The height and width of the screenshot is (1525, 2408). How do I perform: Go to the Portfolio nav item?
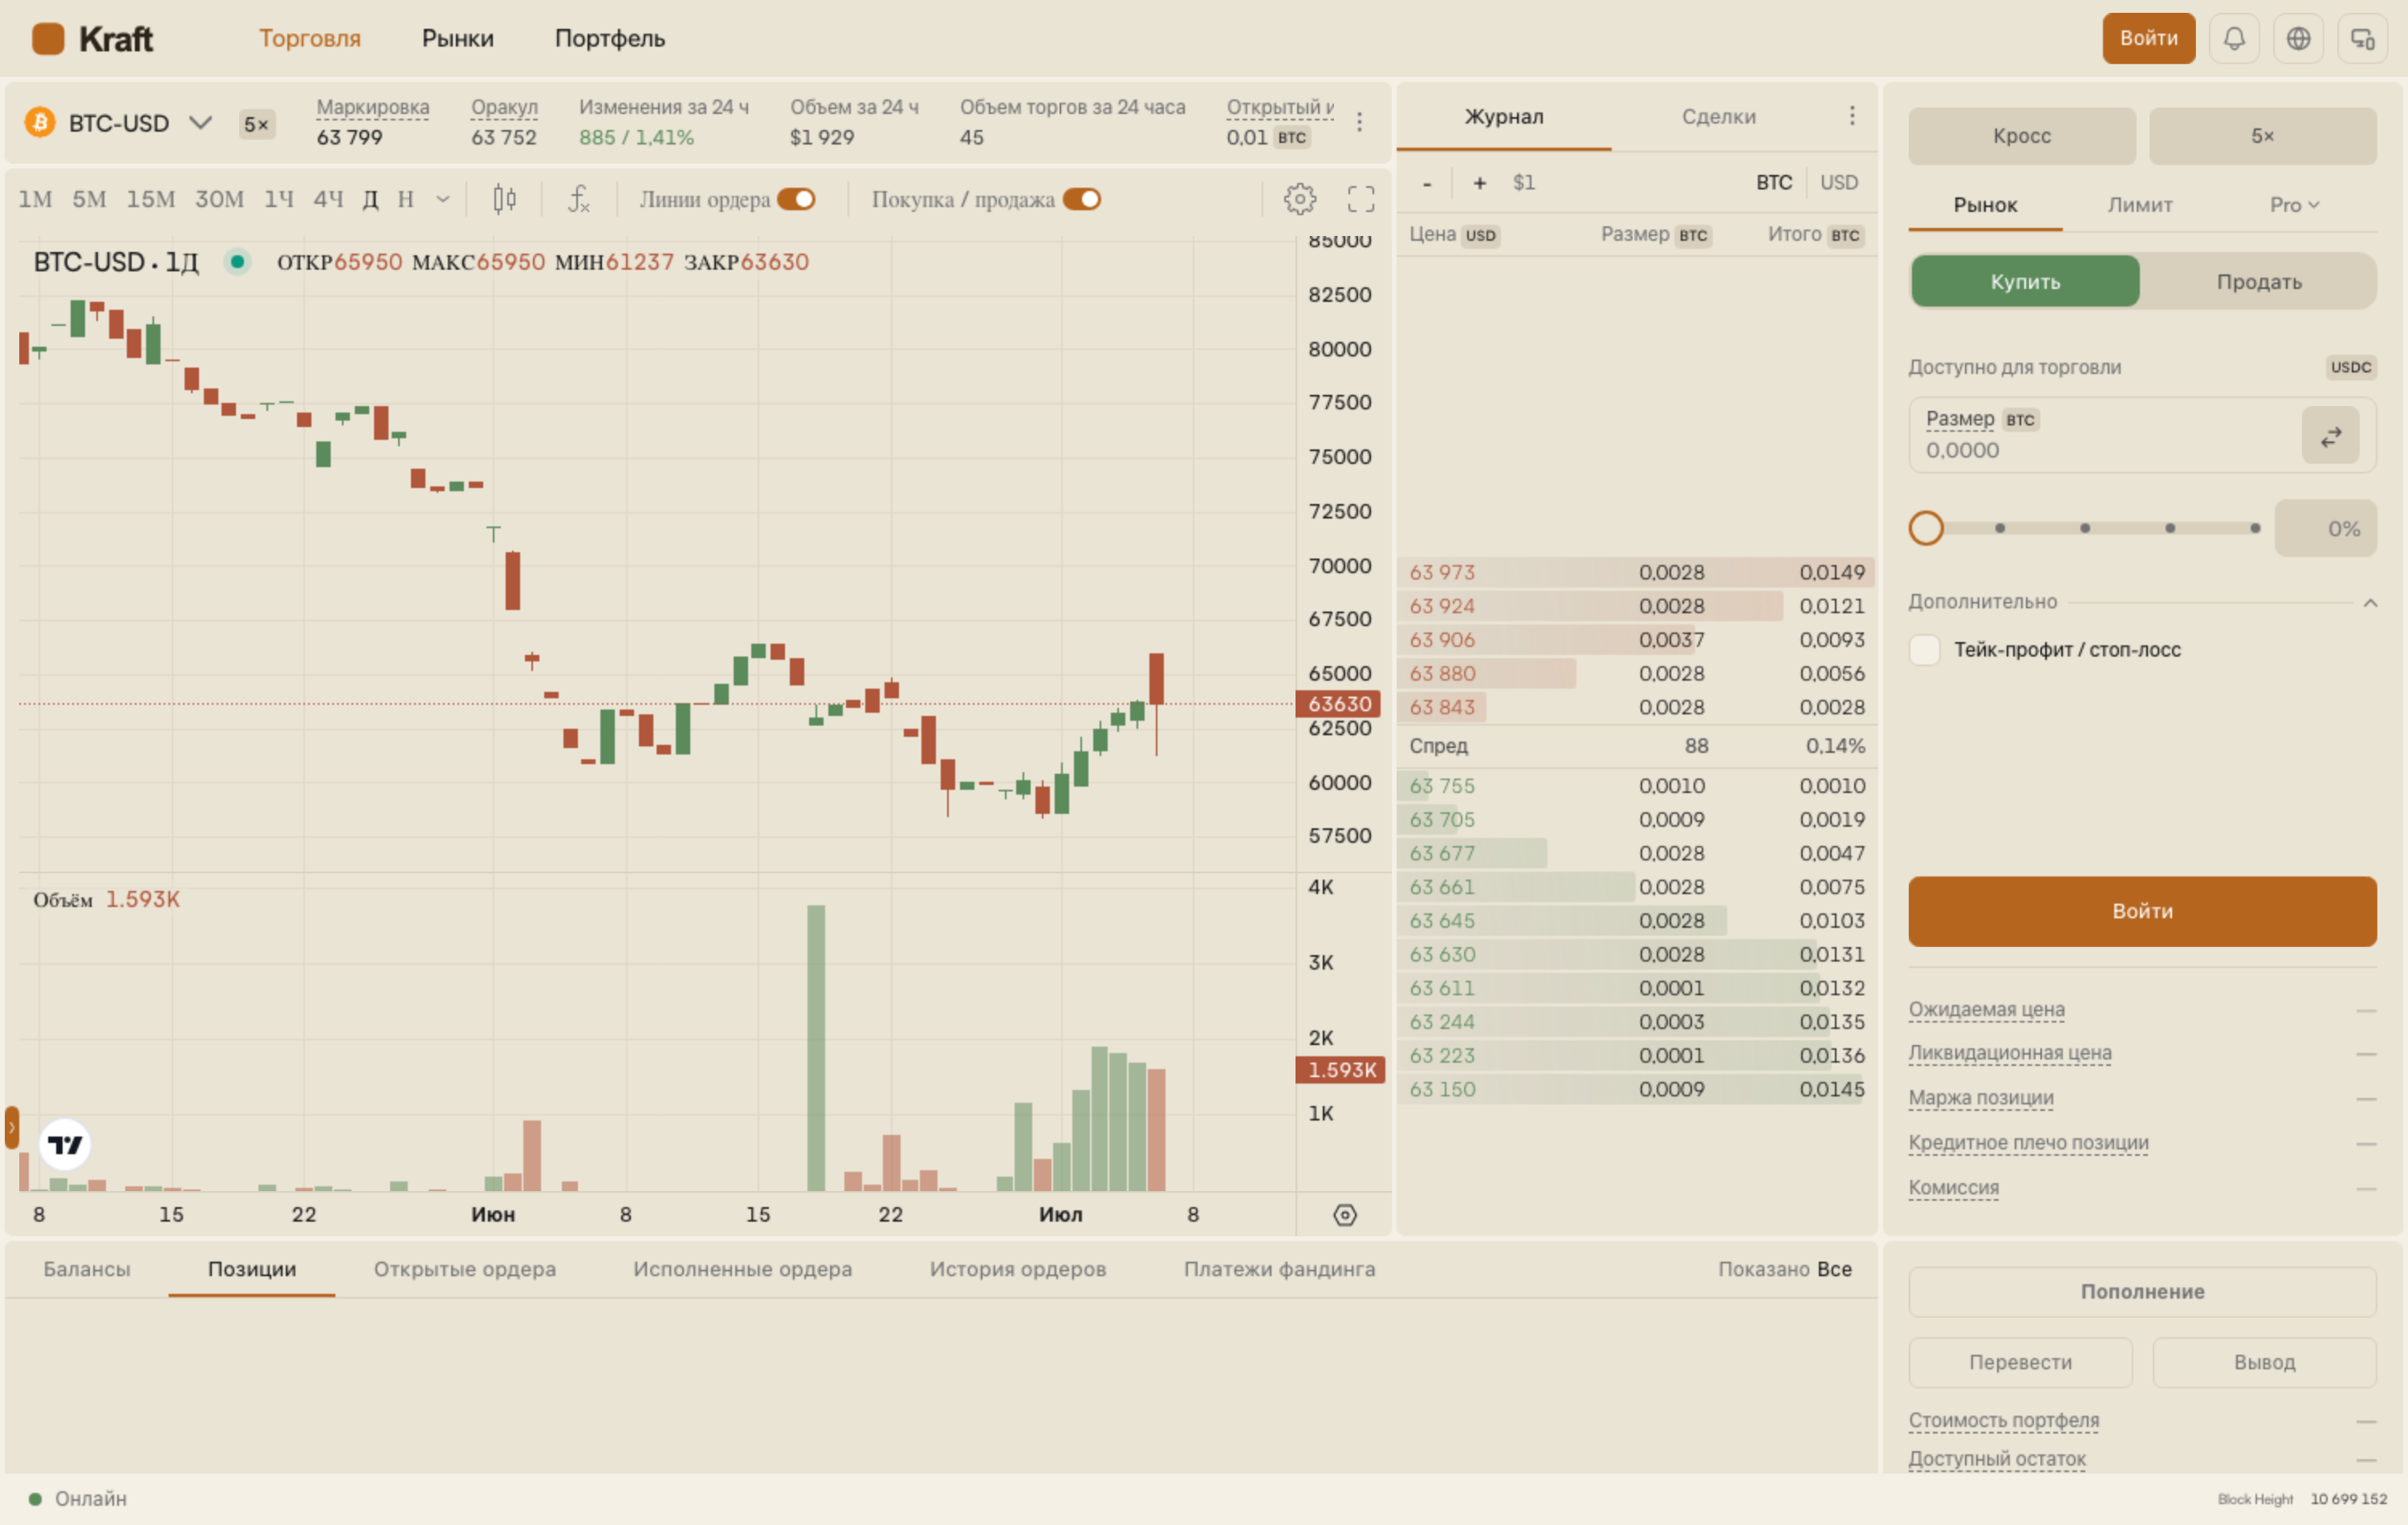pos(609,38)
